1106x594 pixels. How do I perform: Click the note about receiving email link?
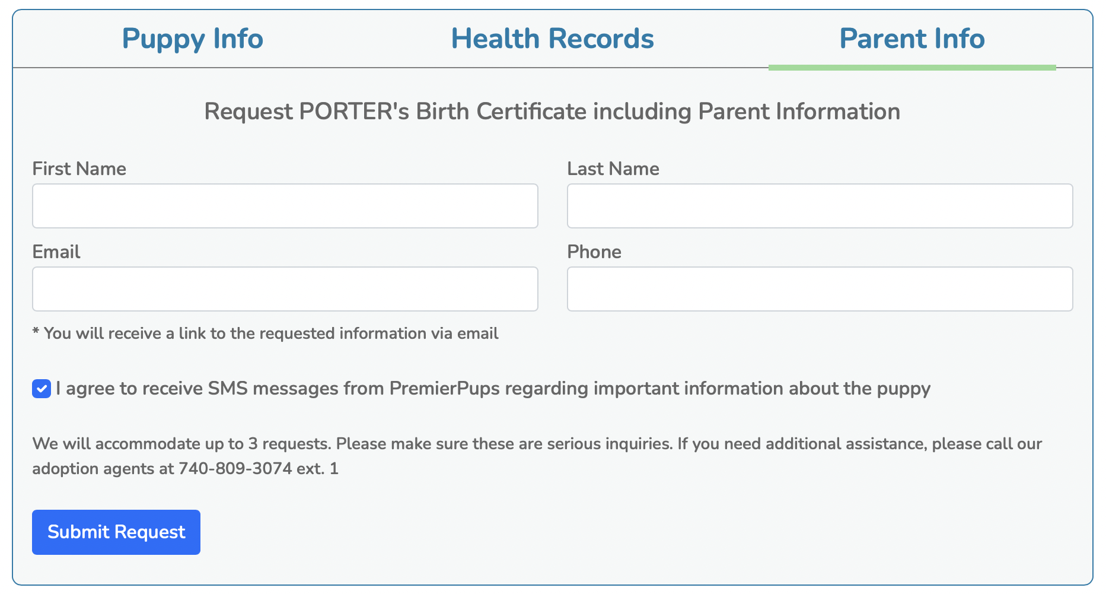(x=265, y=333)
